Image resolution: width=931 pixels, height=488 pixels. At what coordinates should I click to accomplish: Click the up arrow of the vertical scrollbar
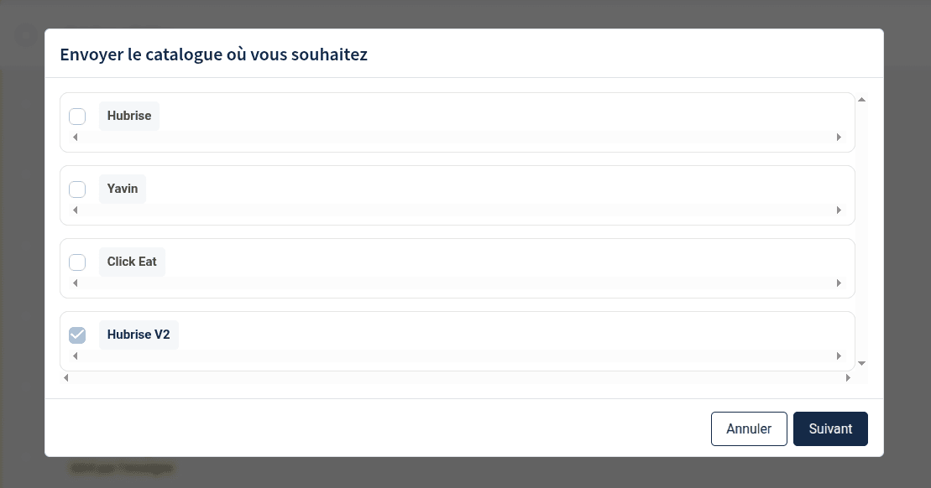coord(861,99)
